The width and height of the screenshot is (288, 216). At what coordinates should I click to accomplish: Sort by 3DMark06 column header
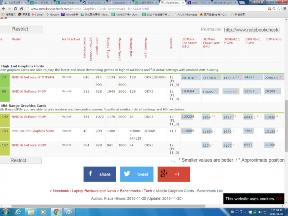point(273,39)
